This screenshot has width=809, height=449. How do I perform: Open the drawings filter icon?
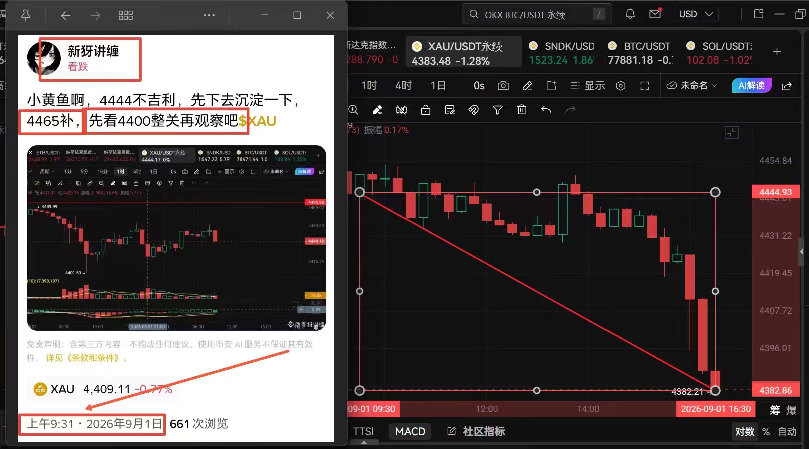(x=498, y=110)
